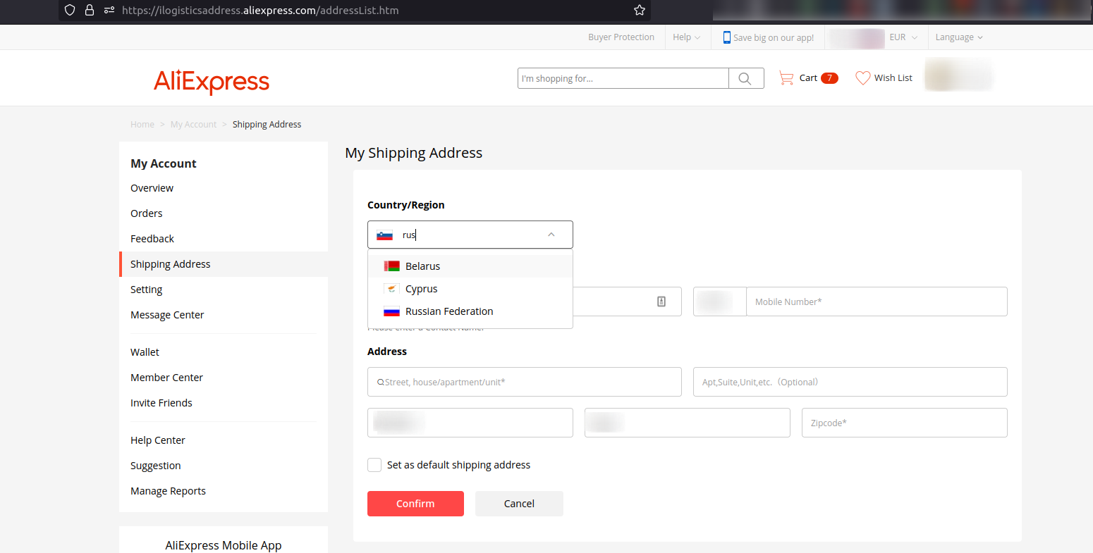The image size is (1093, 553).
Task: Click the mobile phone app icon
Action: (726, 37)
